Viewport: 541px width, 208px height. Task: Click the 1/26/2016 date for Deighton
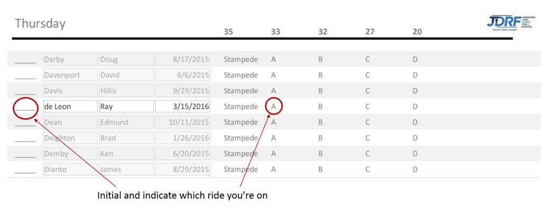(182, 138)
